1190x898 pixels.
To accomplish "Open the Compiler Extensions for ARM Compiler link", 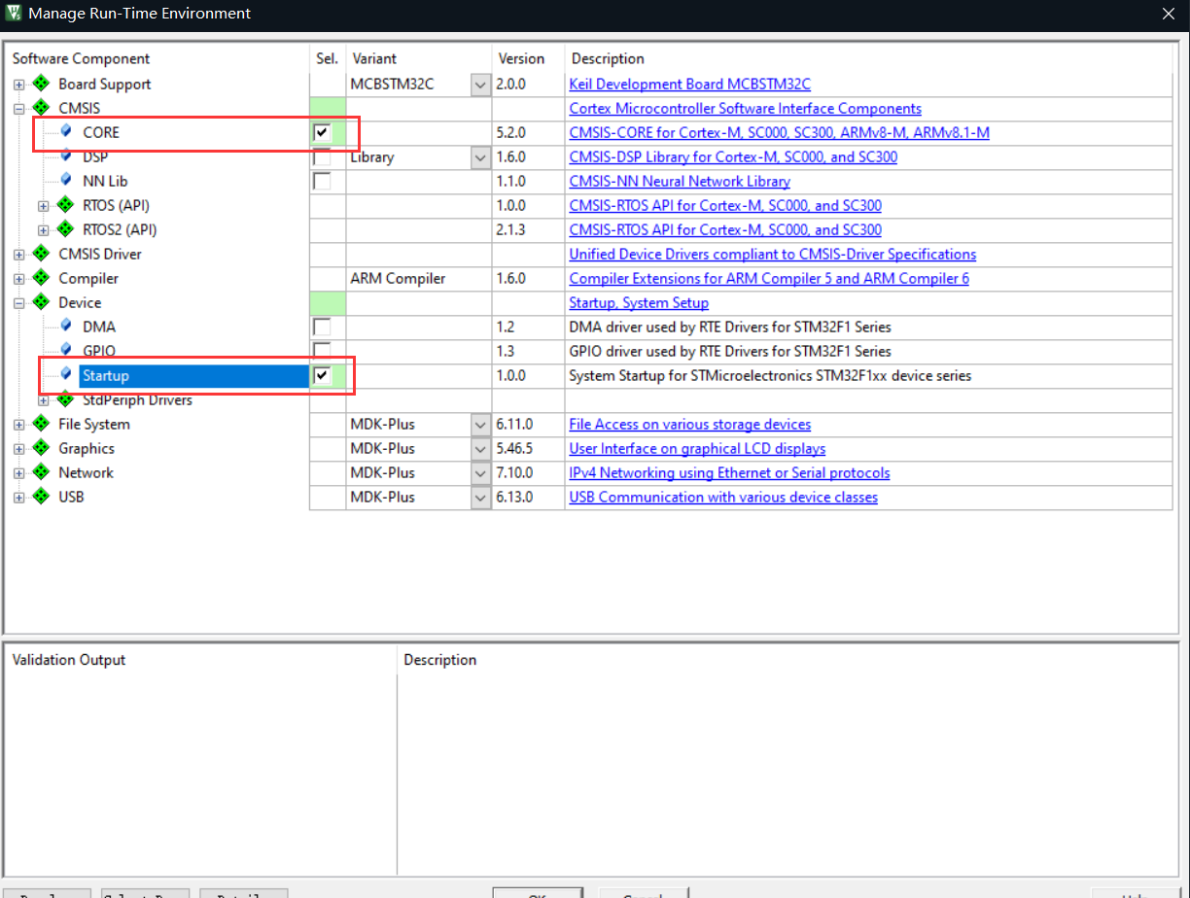I will pyautogui.click(x=769, y=278).
